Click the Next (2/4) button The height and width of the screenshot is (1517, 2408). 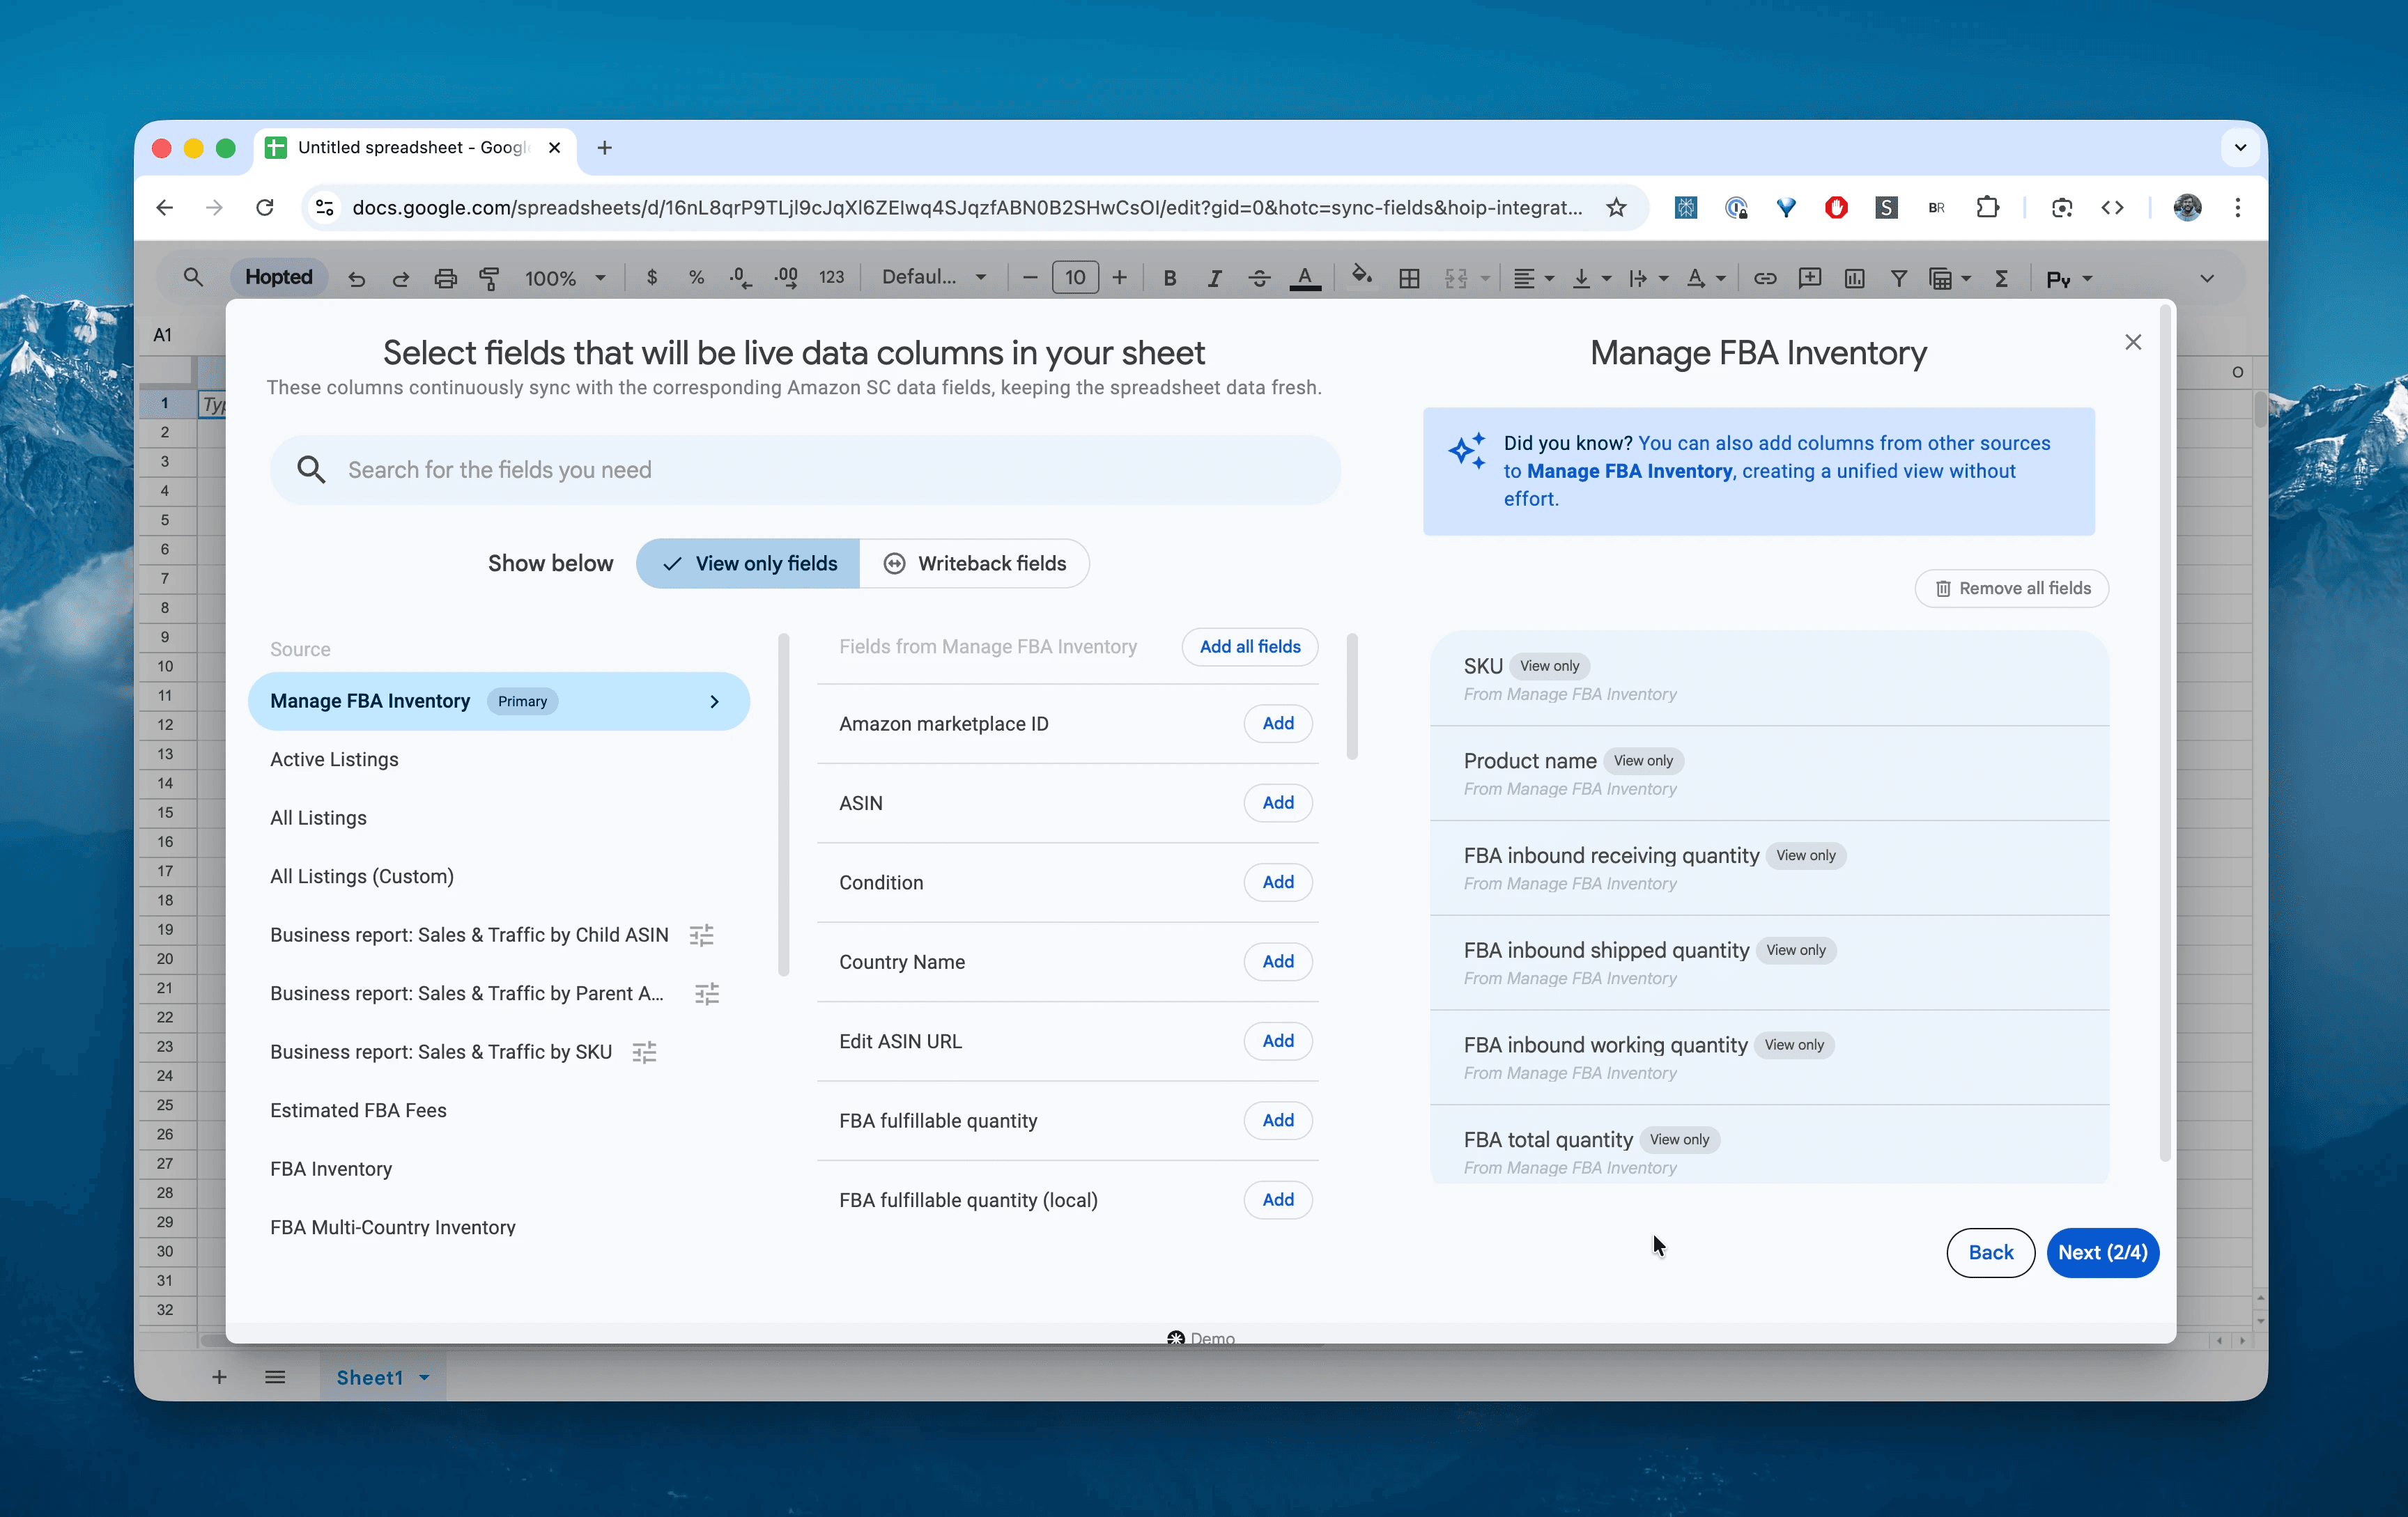pyautogui.click(x=2102, y=1252)
